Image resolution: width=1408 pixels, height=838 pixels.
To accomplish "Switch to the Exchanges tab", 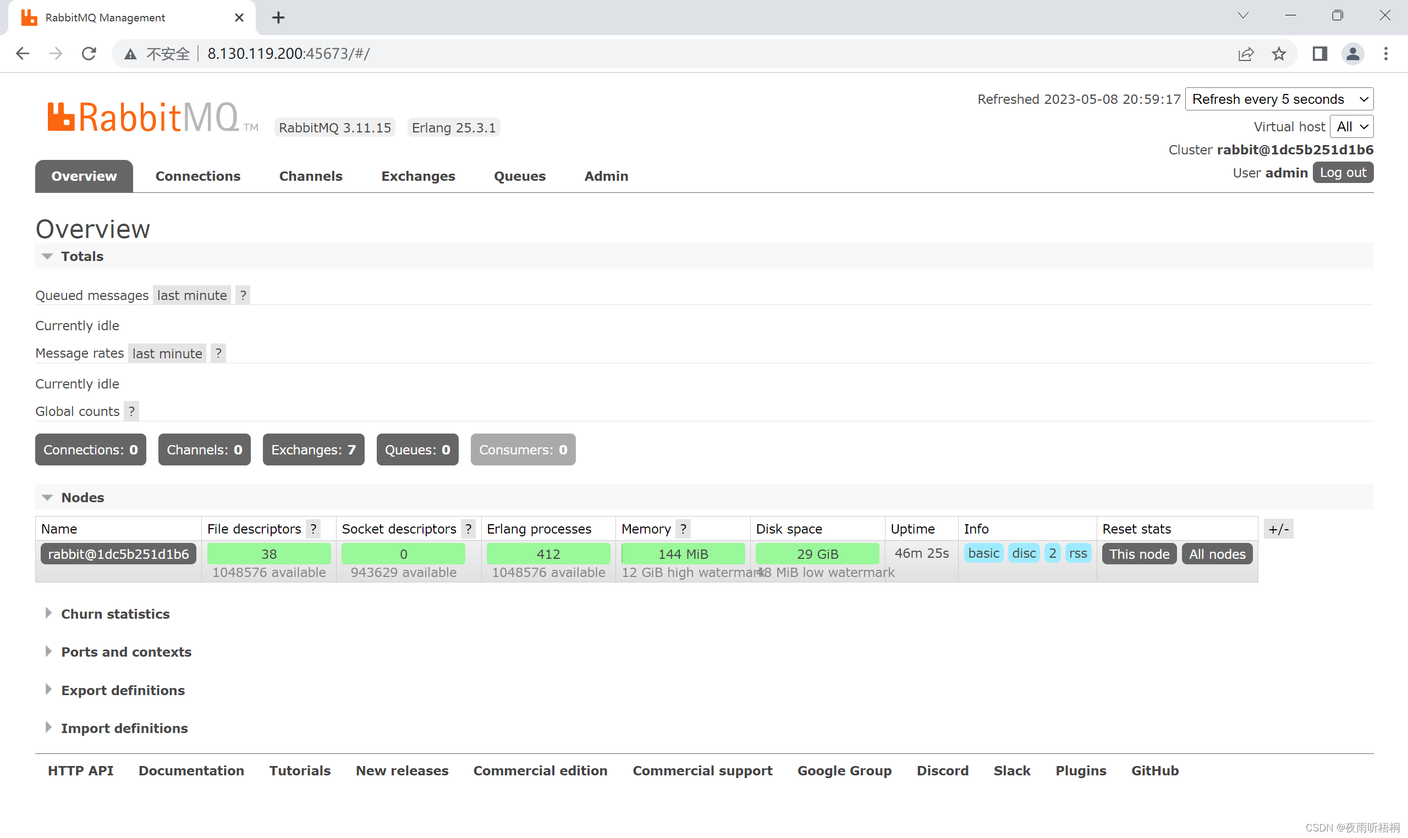I will [x=418, y=176].
